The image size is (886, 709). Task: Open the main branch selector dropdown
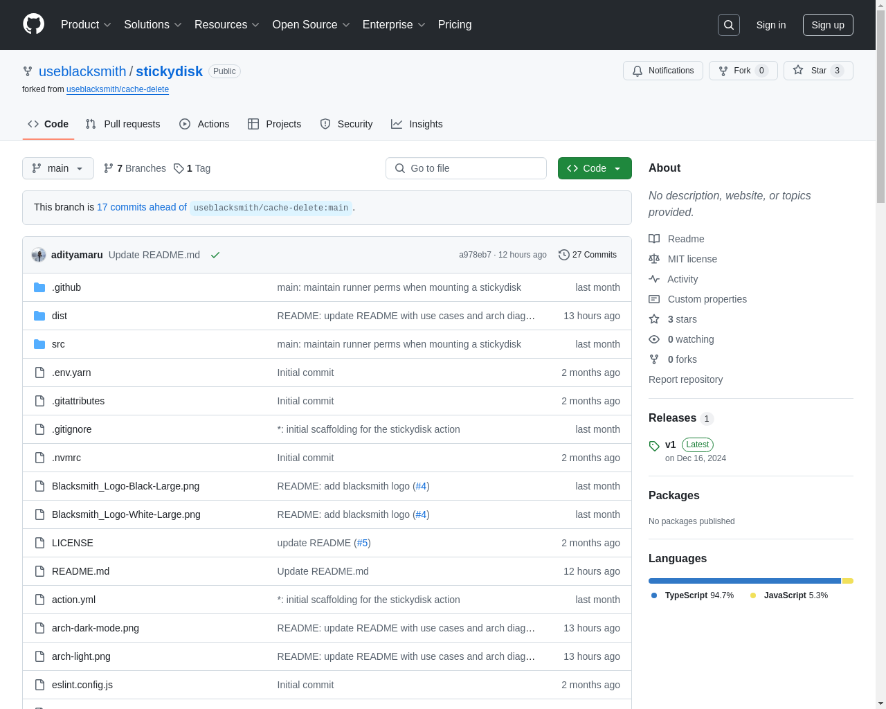coord(58,168)
